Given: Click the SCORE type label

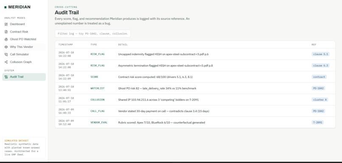Looking at the screenshot, I should 95,77.
